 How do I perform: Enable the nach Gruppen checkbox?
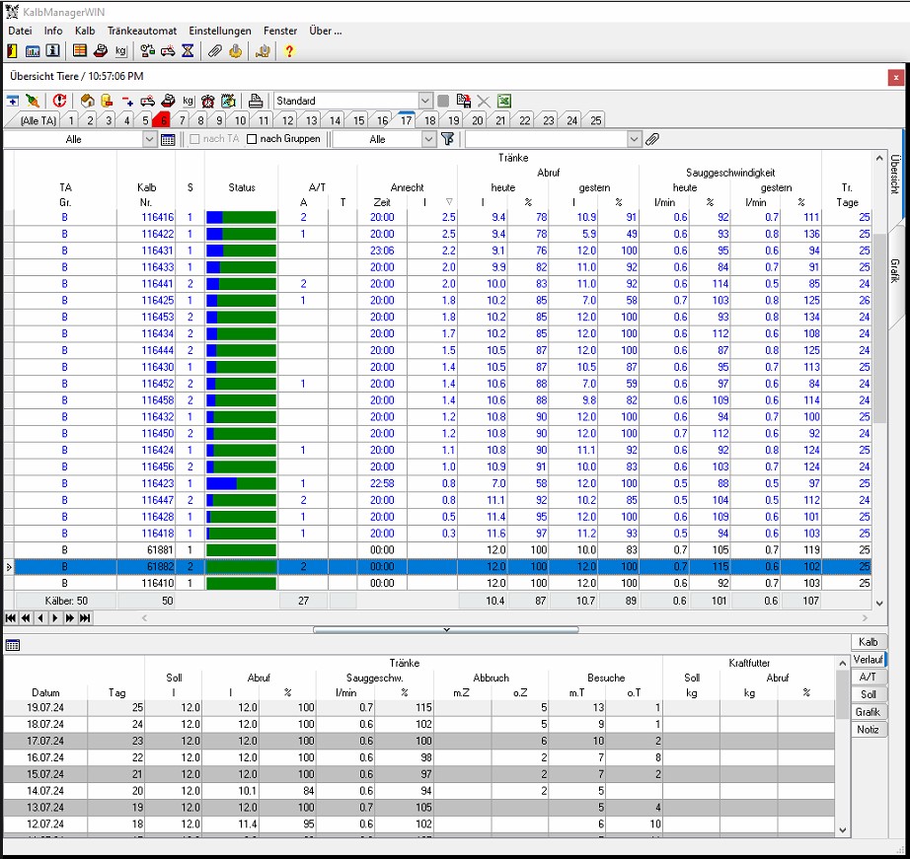tap(252, 139)
